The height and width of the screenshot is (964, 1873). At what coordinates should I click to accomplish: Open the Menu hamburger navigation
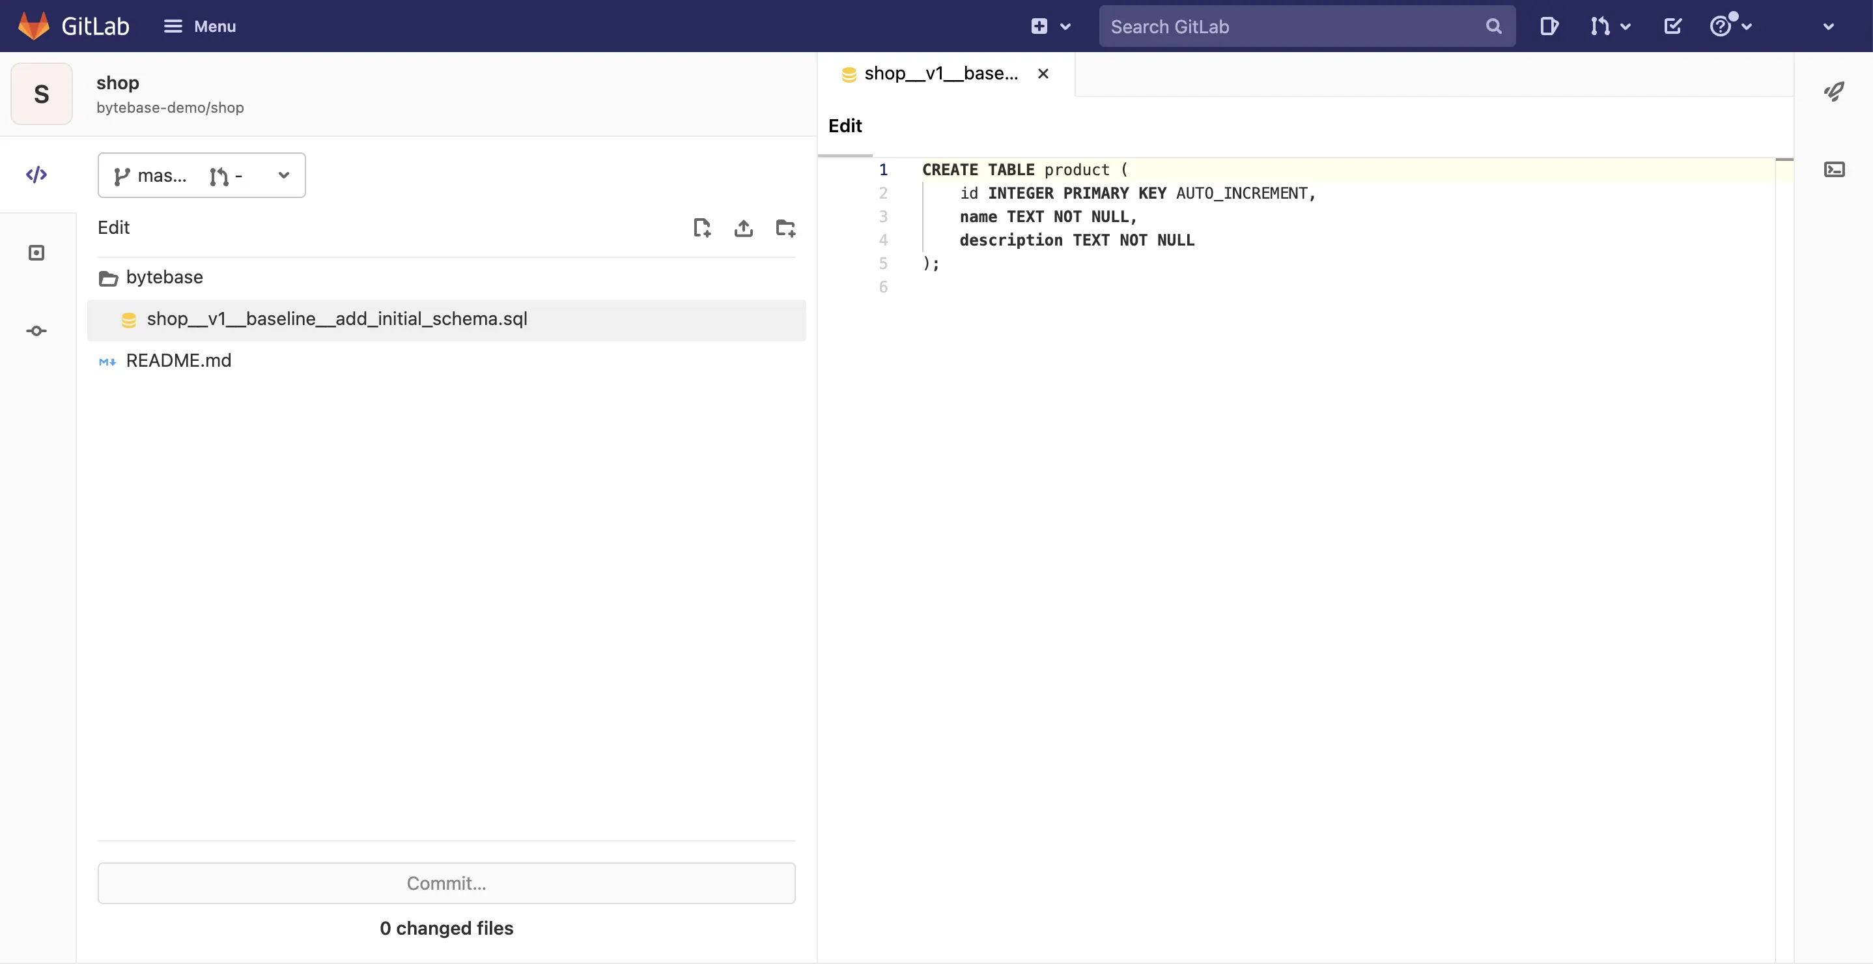[200, 26]
